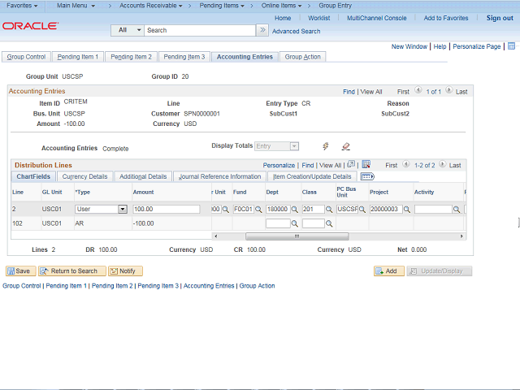Screen dimensions: 520x390
Task: Expand Online Items breadcrumb menu
Action: click(x=281, y=6)
